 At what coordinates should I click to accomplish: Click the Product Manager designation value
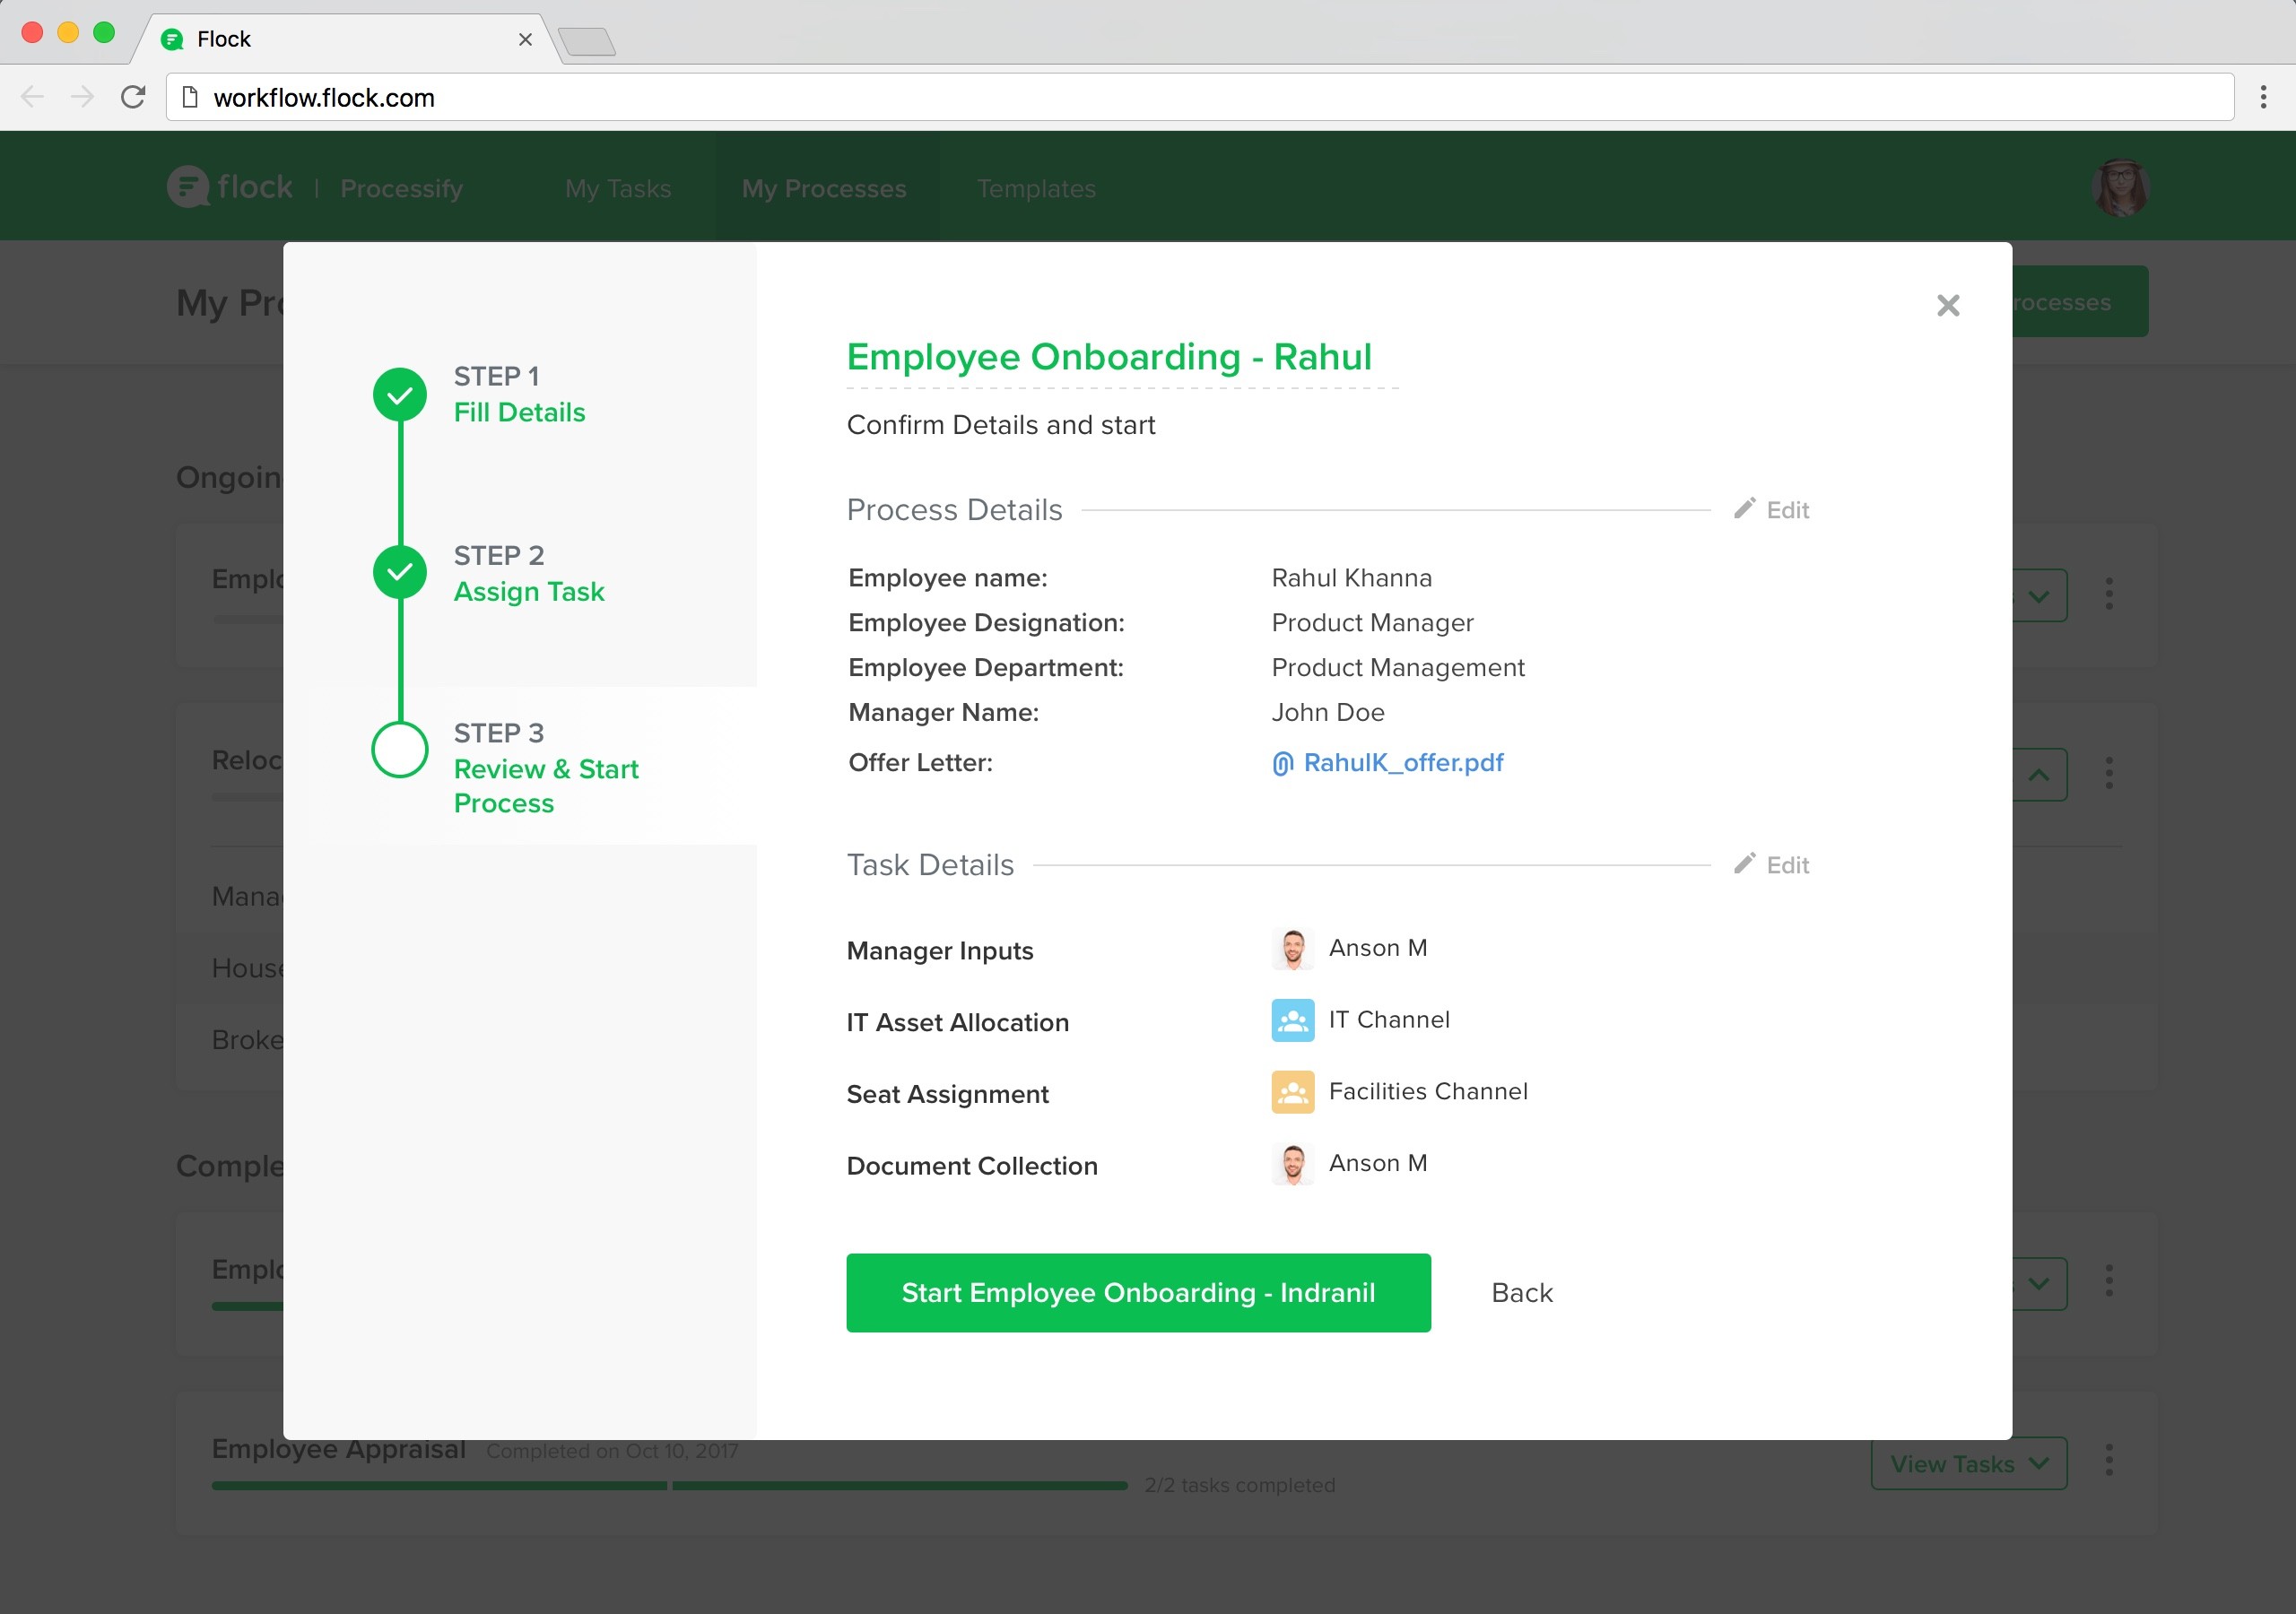tap(1372, 623)
